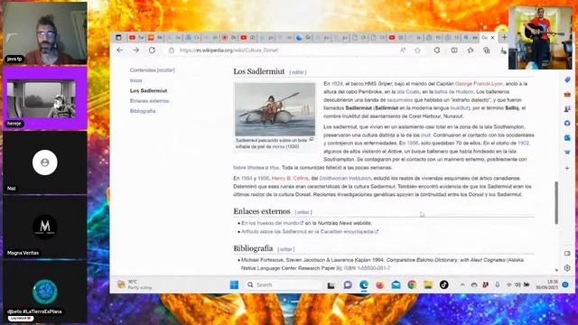The width and height of the screenshot is (578, 325).
Task: Select the Magna Veritas participant tile
Action: [x=45, y=227]
